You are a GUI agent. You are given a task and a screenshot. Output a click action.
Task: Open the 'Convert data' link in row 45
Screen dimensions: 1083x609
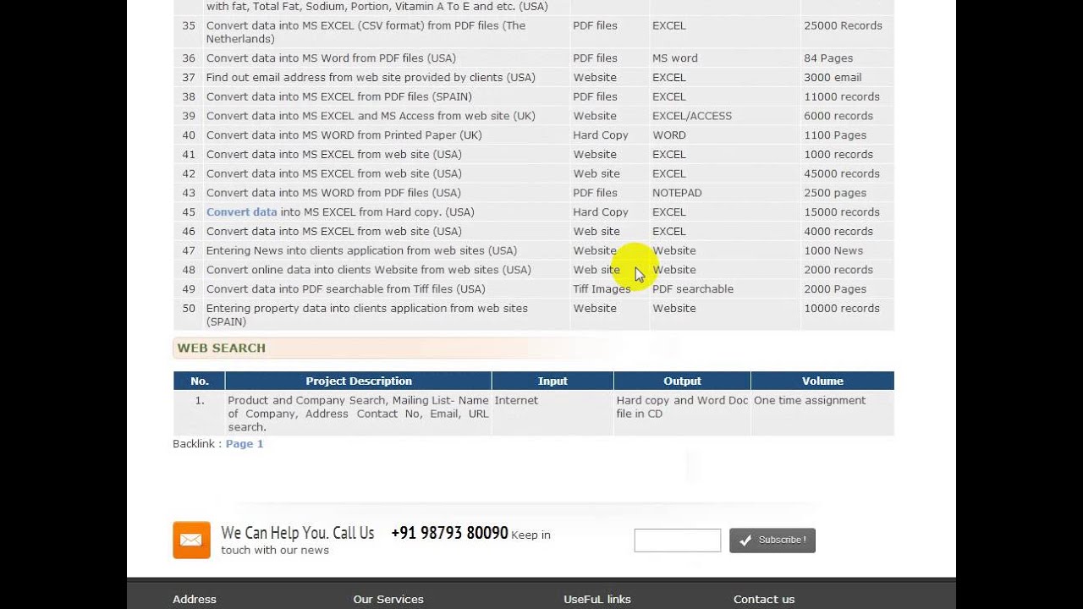241,212
